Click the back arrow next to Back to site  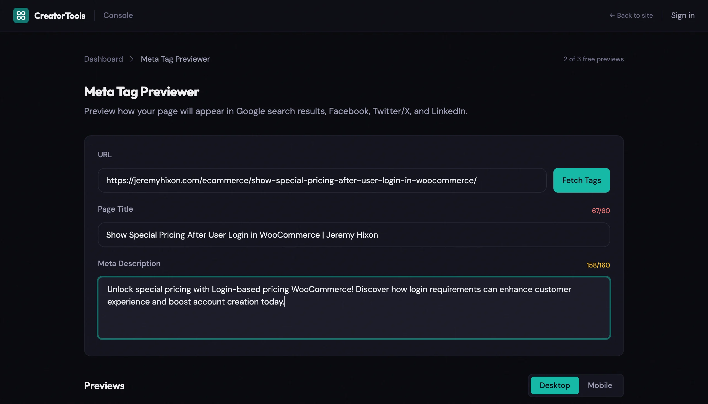click(x=612, y=15)
